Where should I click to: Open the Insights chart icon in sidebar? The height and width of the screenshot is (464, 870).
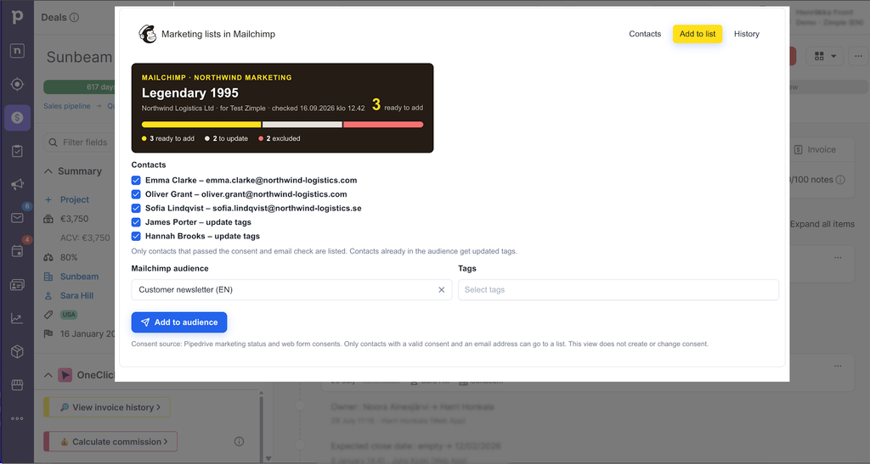17,318
